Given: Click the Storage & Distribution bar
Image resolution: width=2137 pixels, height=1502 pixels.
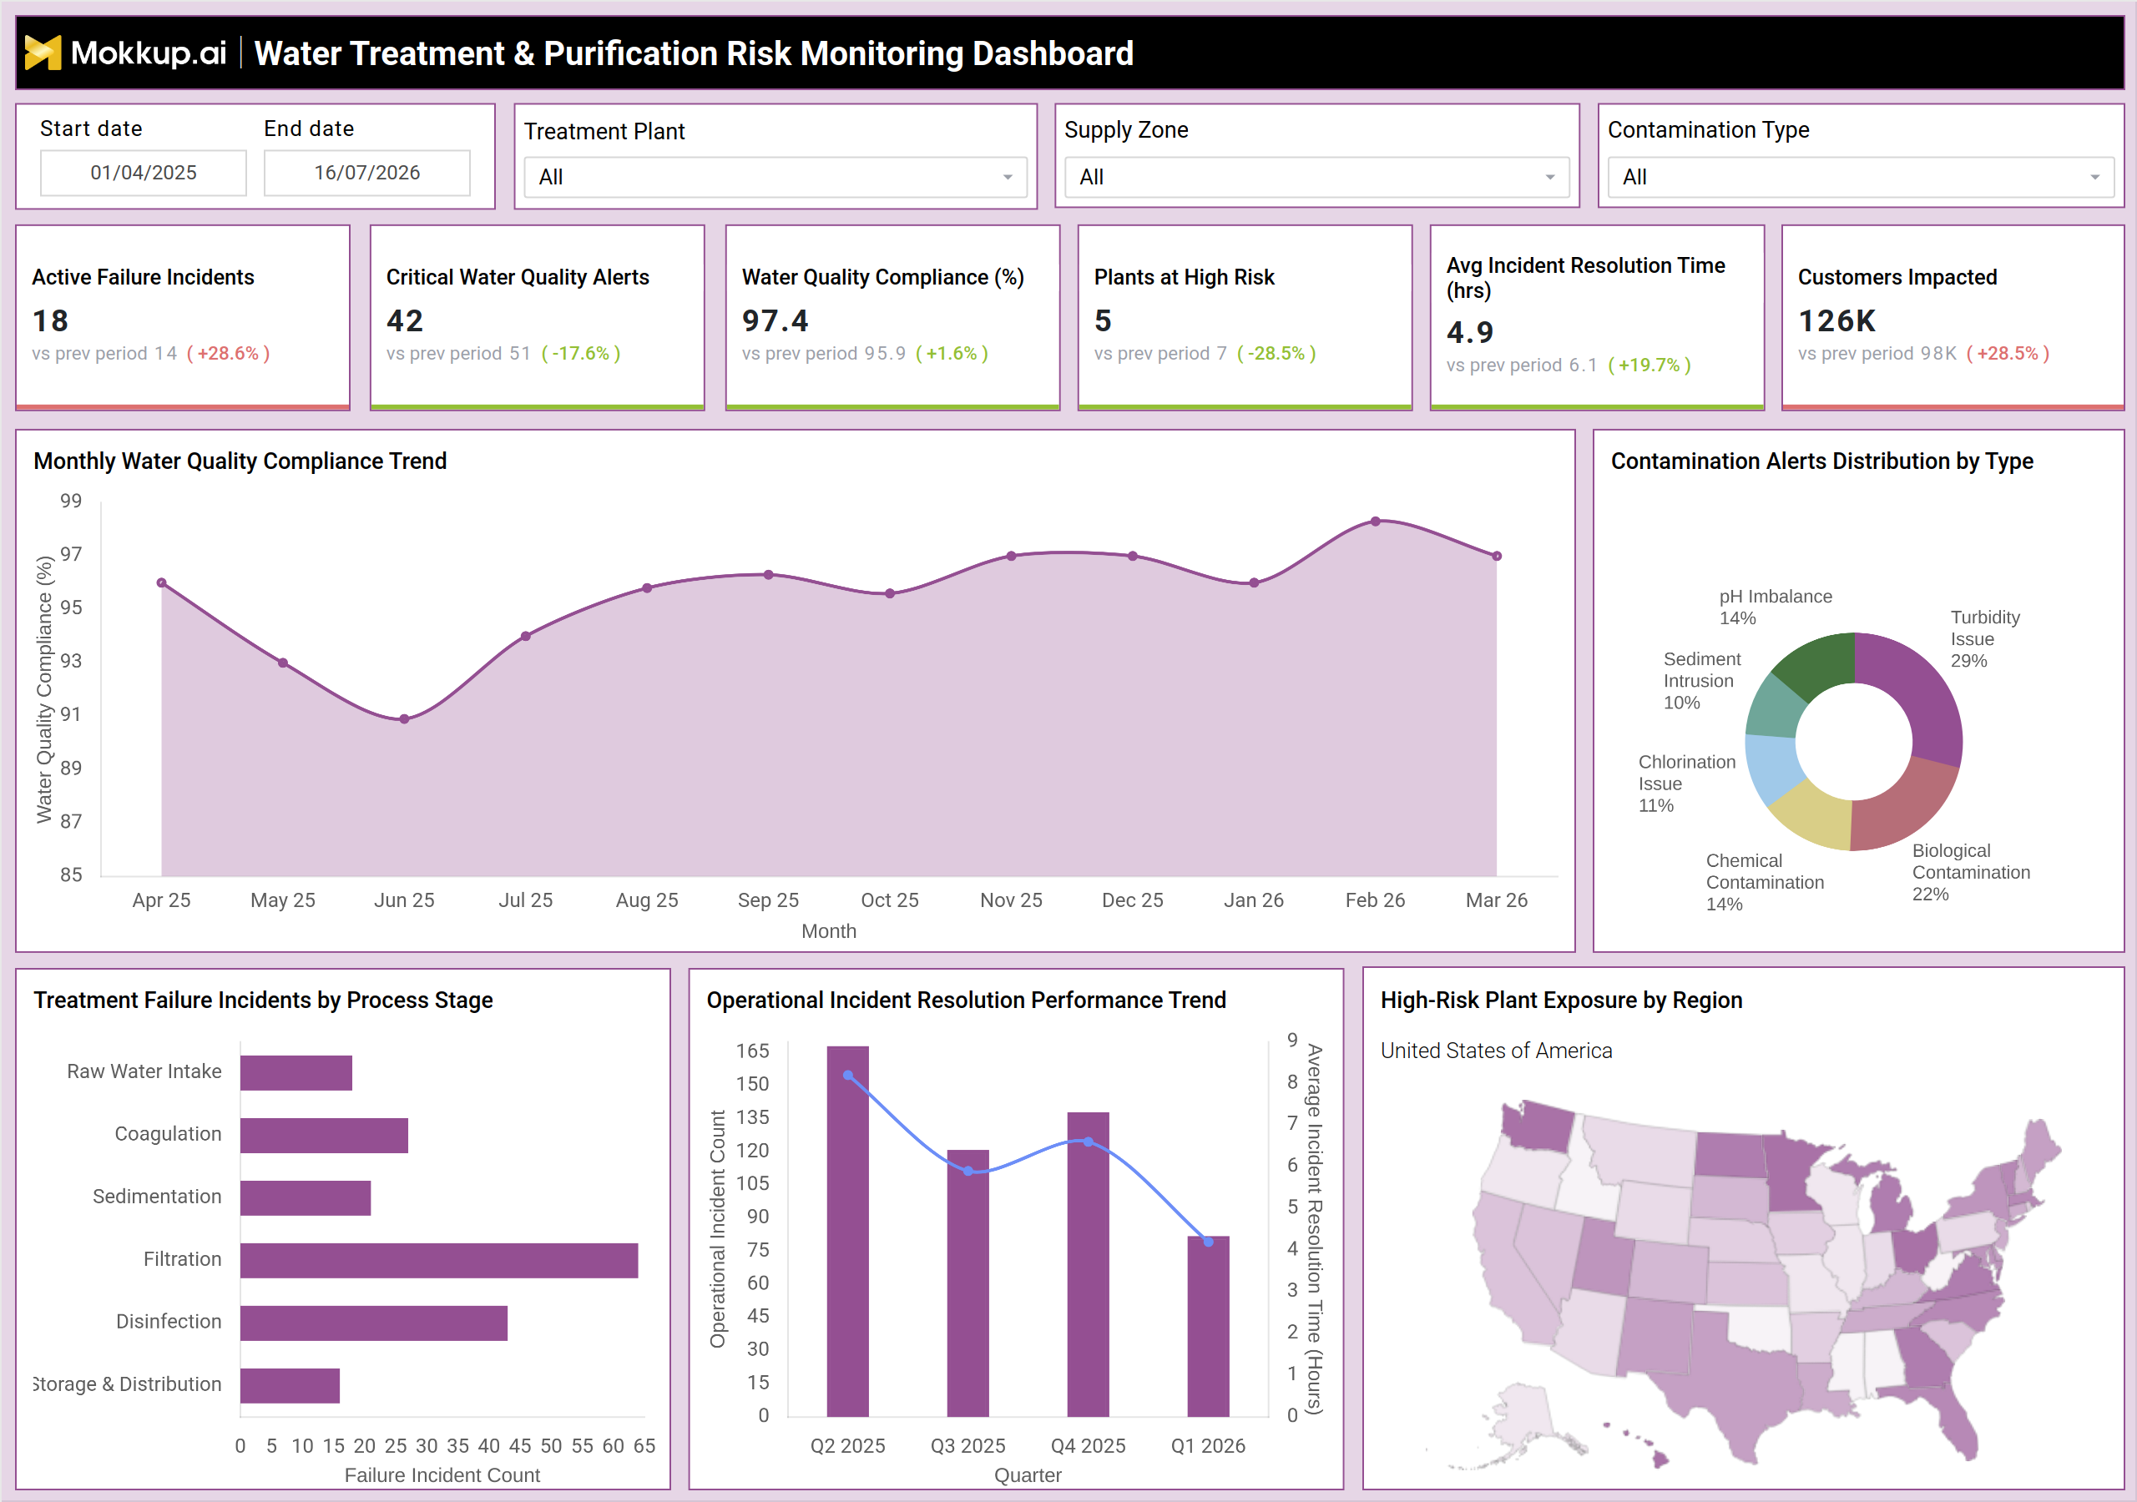Looking at the screenshot, I should [x=290, y=1384].
